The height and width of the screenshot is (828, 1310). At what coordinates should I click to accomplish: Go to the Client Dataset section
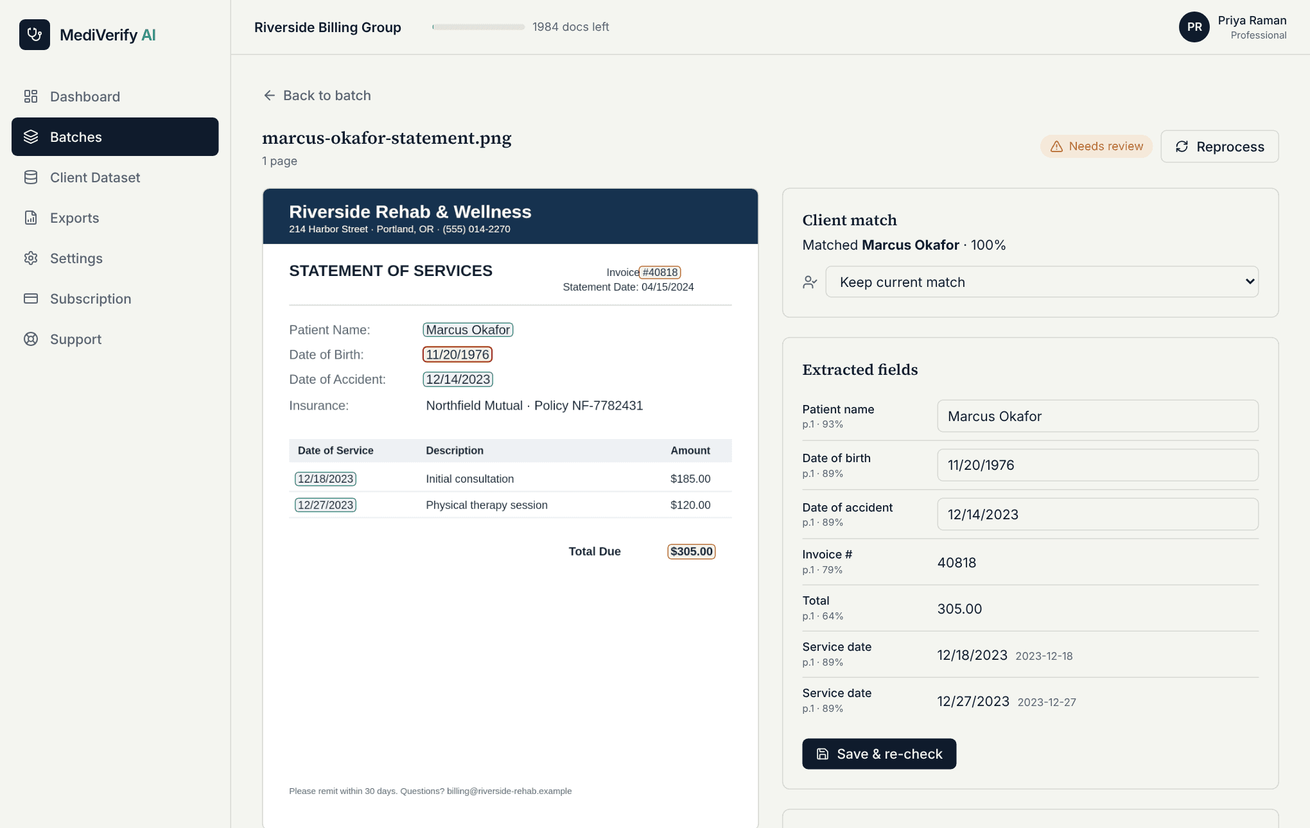[115, 177]
